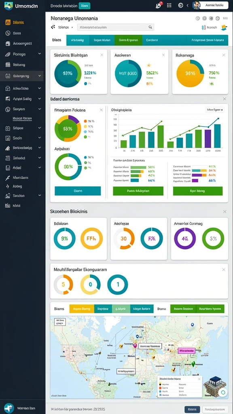This screenshot has height=414, width=233.
Task: Click the purple bar in bar chart
Action: (208, 139)
